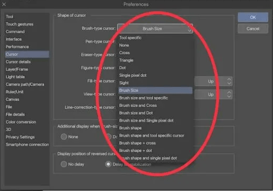273x191 pixels.
Task: Open Up dropdown beside View-type cursor
Action: coord(213,95)
